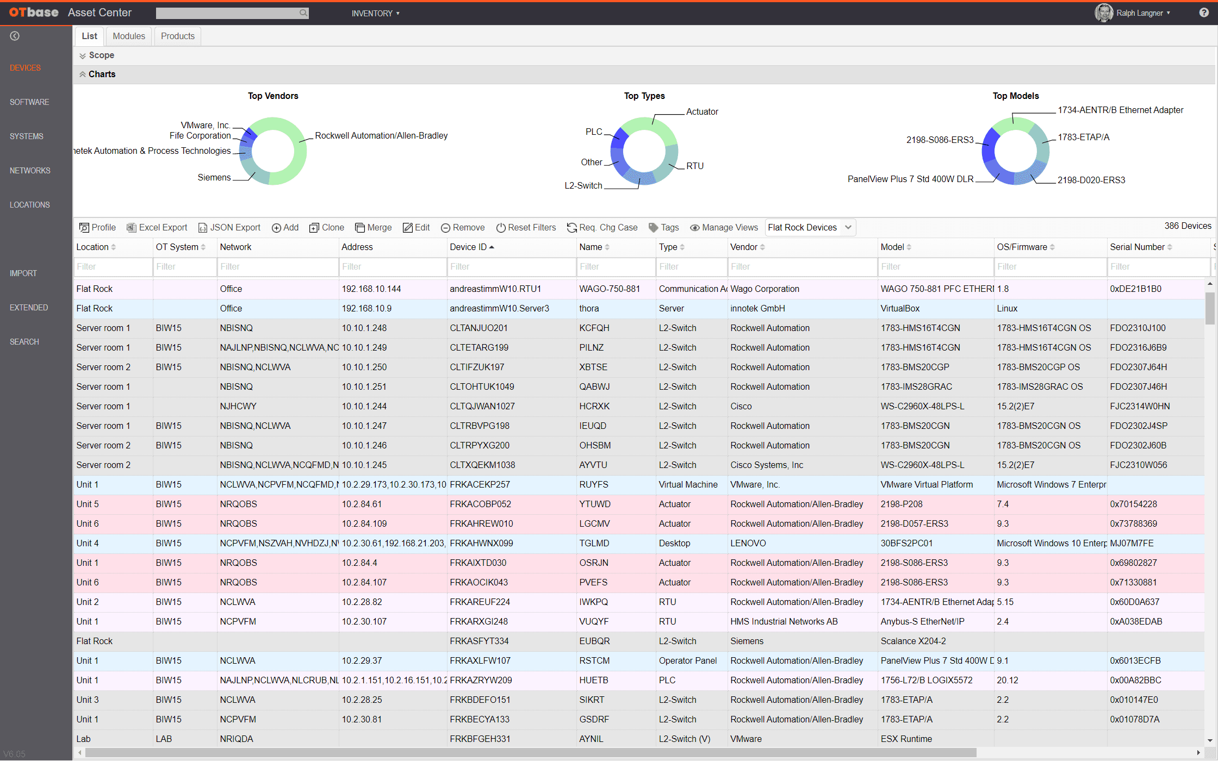Click the Tags label icon
This screenshot has width=1218, height=761.
654,228
